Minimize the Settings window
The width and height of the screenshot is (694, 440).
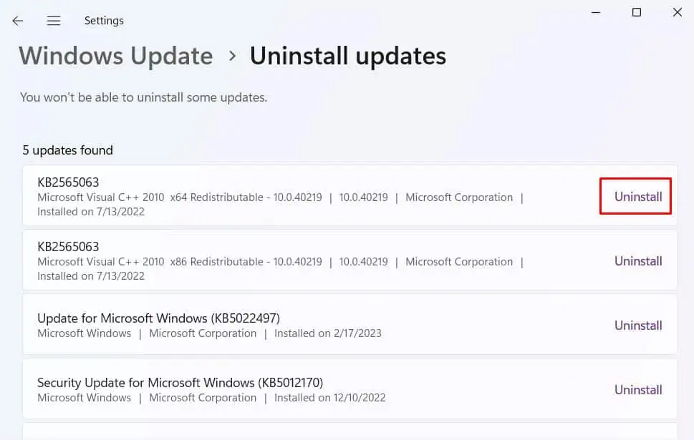point(597,12)
